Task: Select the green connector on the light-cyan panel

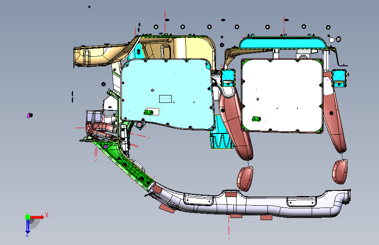Action: [x=149, y=112]
